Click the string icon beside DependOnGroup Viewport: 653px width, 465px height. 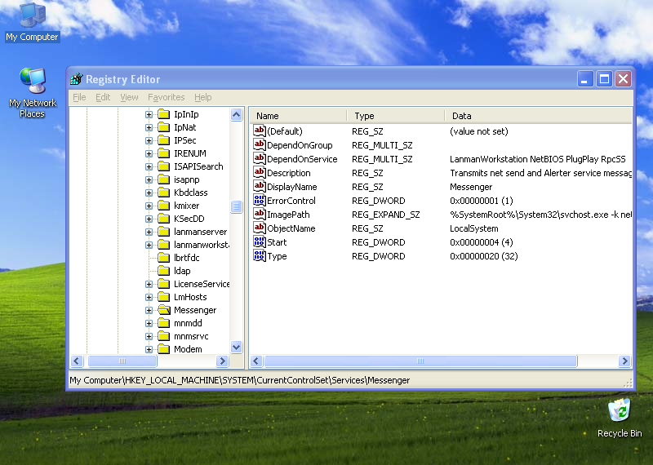(259, 144)
